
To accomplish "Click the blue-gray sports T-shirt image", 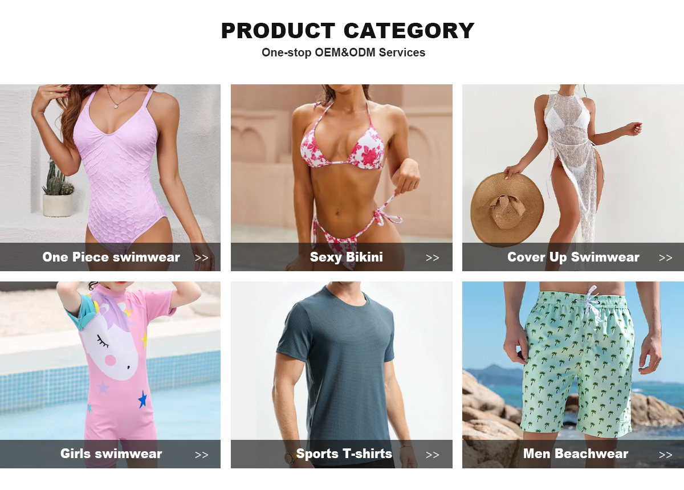I will (341, 361).
